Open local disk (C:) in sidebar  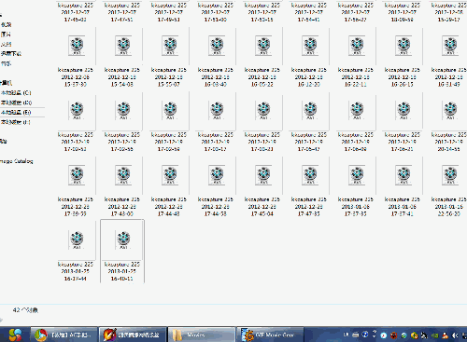16,93
